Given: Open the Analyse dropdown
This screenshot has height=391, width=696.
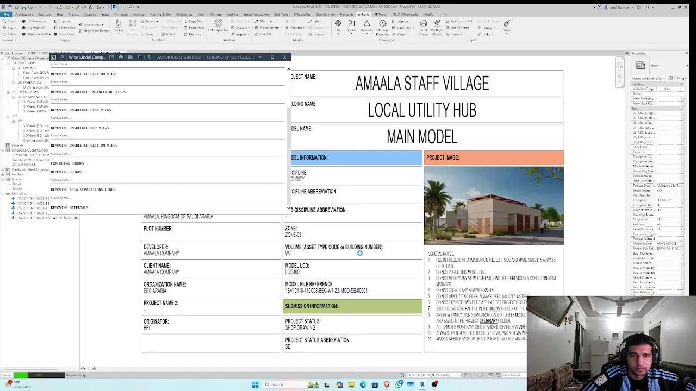Looking at the screenshot, I should coord(241,28).
